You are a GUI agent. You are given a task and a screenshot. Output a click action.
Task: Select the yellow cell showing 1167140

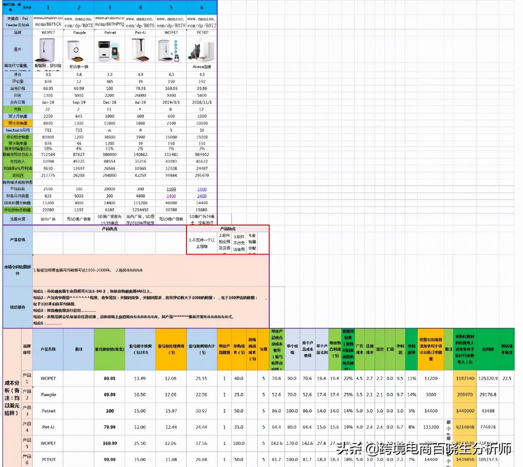pos(465,378)
